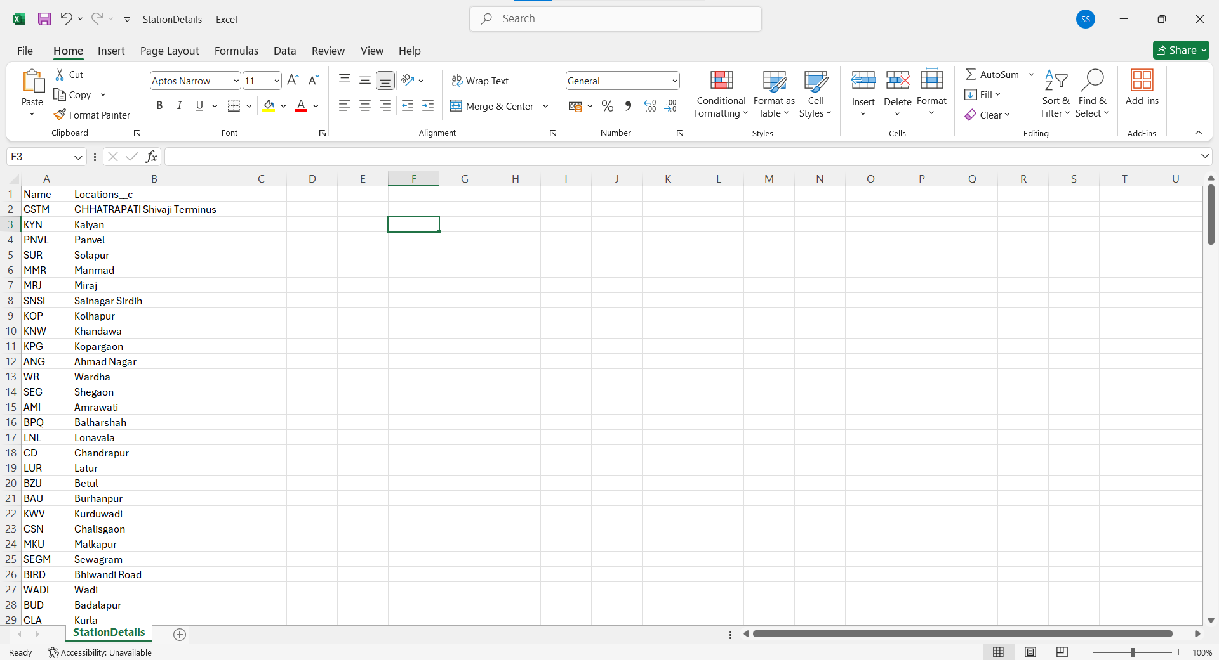
Task: Switch to the Page Layout tab
Action: click(170, 51)
